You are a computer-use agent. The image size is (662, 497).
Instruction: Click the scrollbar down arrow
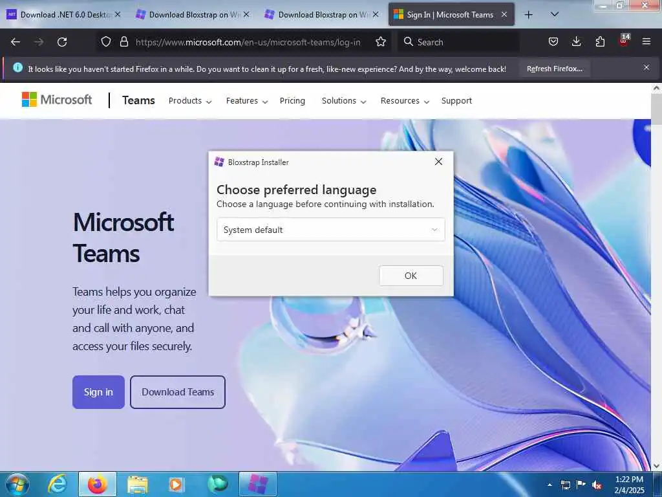[x=656, y=466]
